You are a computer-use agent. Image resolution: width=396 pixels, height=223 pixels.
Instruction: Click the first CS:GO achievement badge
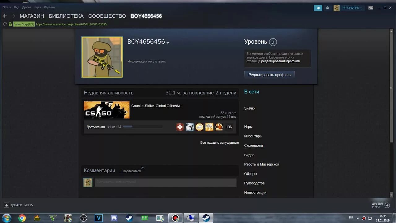point(180,127)
